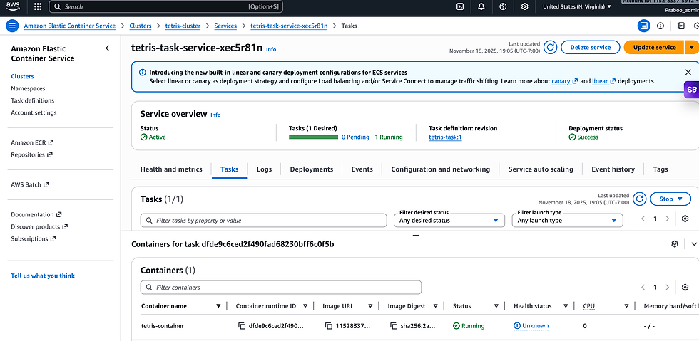
Task: Click the Tasks progress bar
Action: [312, 137]
